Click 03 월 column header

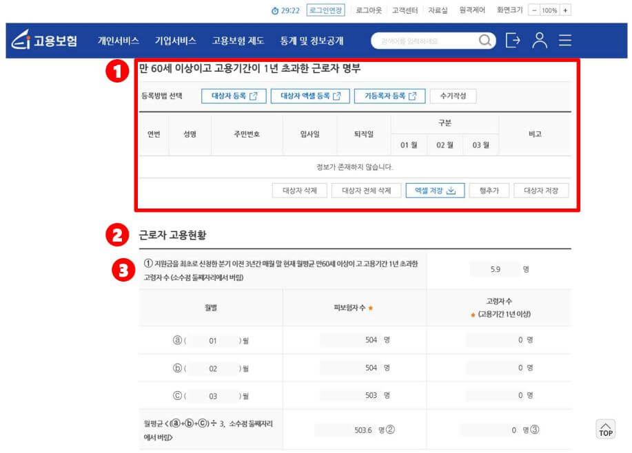click(480, 145)
